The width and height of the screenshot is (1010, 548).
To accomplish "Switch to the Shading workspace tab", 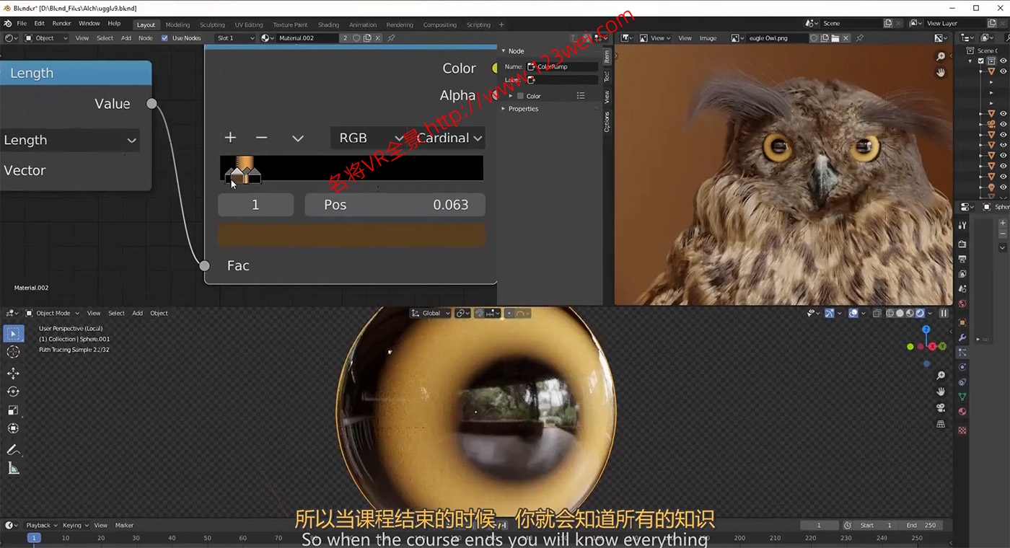I will [328, 24].
